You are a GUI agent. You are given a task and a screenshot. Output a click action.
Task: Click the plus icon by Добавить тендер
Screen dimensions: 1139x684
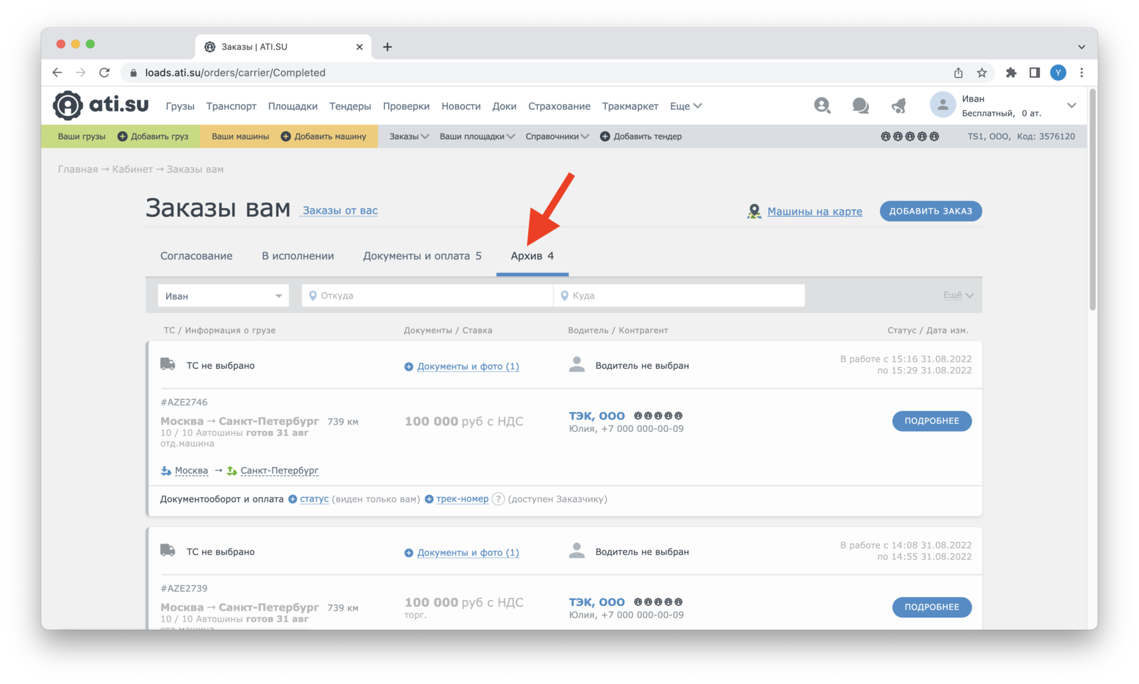click(605, 136)
